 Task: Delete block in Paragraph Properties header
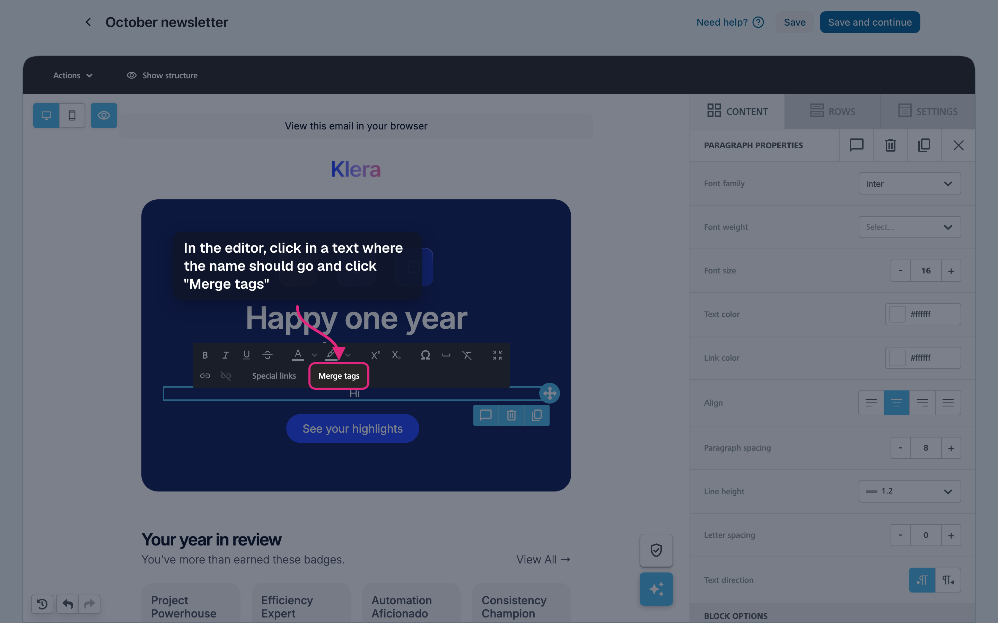890,145
